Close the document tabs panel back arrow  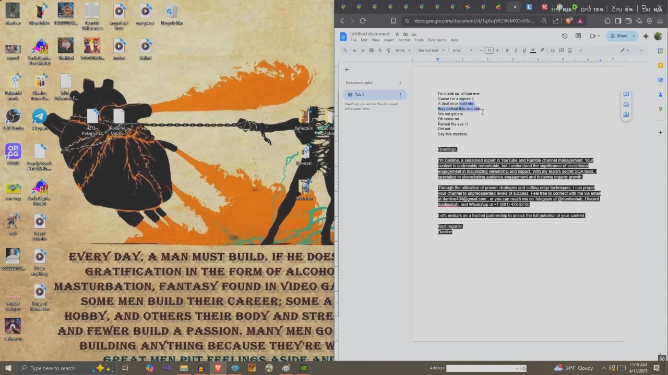[347, 69]
